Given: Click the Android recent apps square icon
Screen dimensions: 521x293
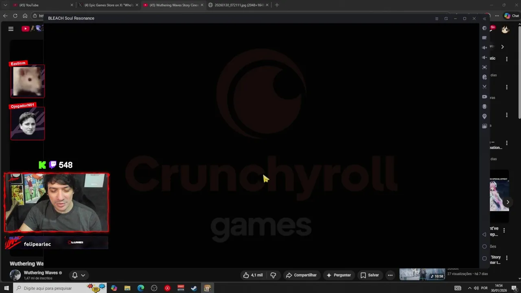Looking at the screenshot, I should pos(484,258).
